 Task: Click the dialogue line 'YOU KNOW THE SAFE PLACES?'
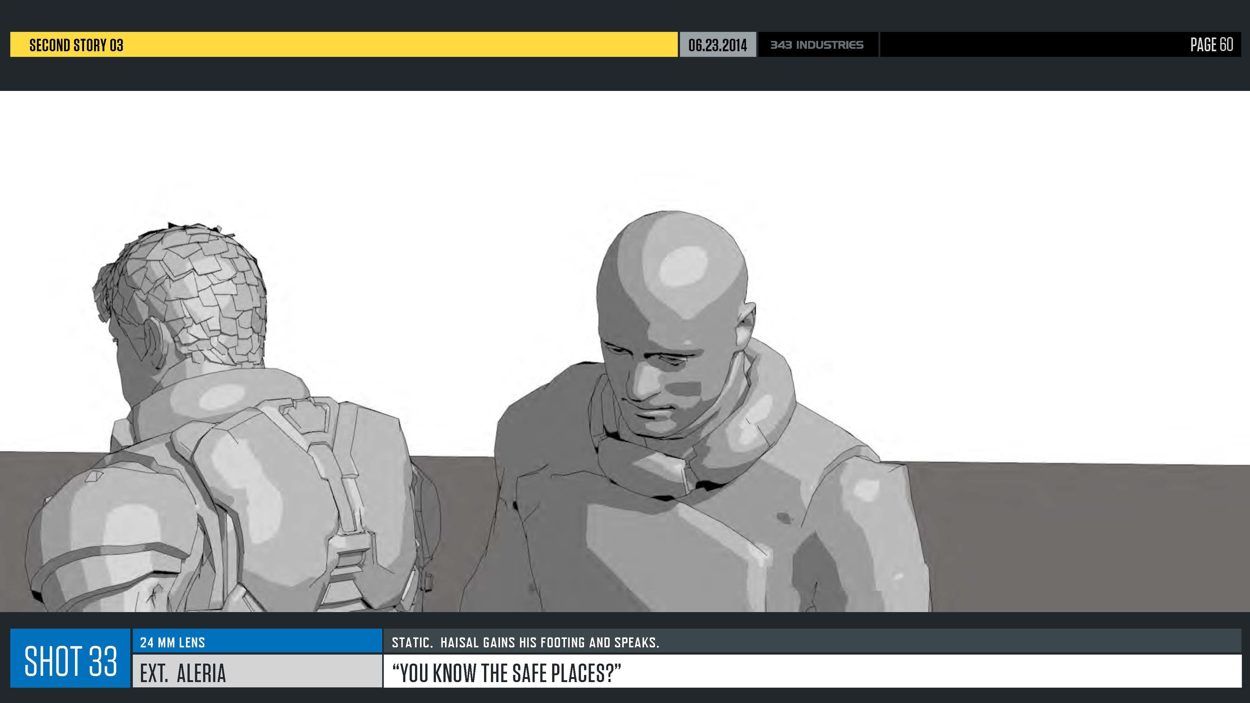(x=506, y=673)
